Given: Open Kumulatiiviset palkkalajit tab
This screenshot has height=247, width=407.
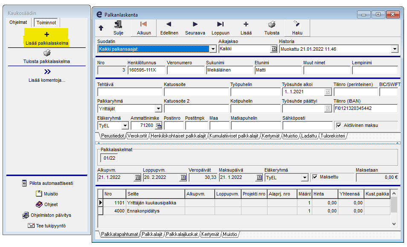Looking at the screenshot, I should (234, 136).
